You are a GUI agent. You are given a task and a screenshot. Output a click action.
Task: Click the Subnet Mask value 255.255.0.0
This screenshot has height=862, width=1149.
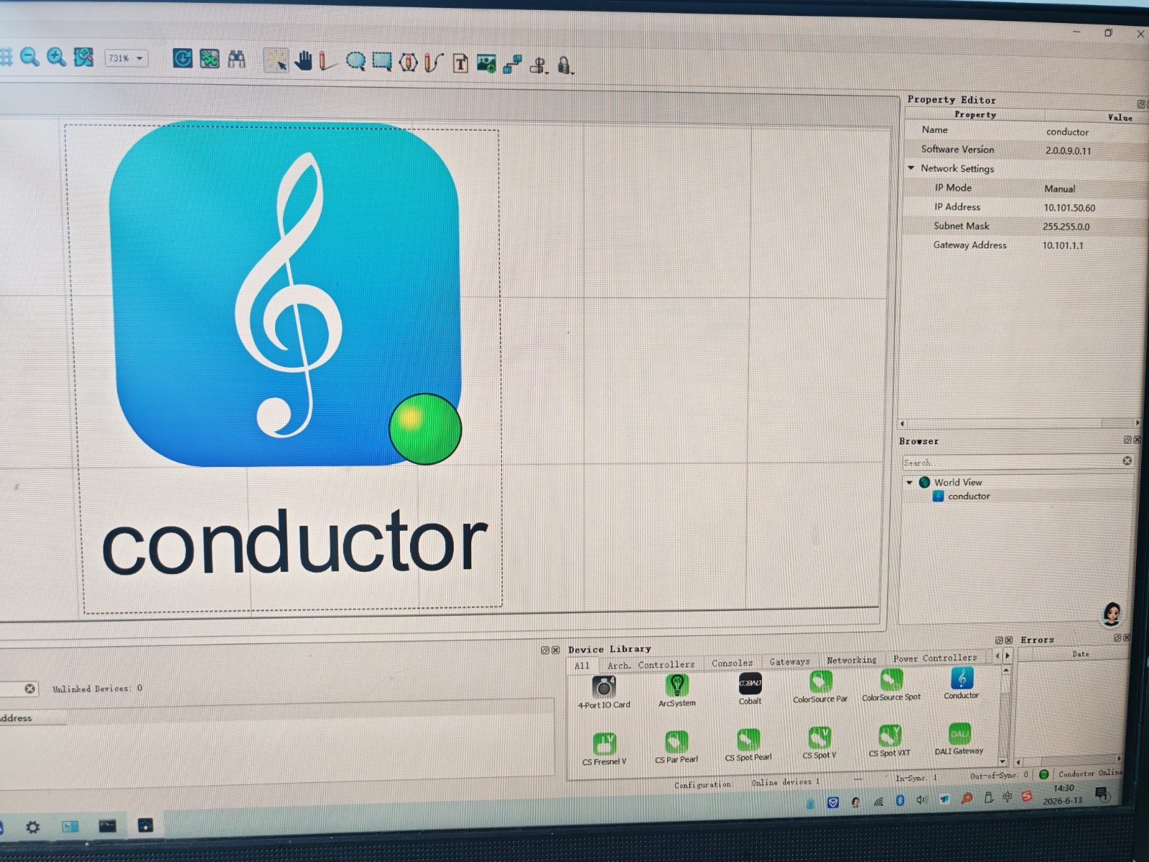(x=1066, y=226)
